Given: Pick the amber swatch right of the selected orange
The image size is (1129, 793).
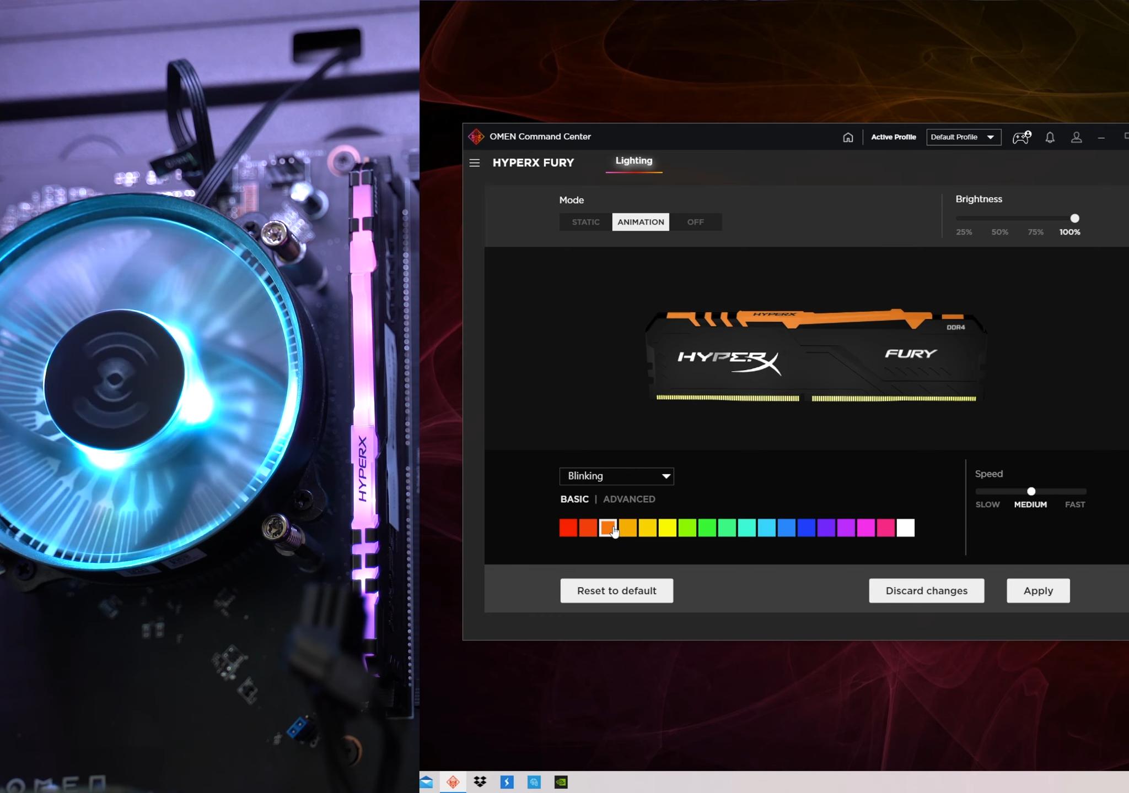Looking at the screenshot, I should click(x=628, y=528).
